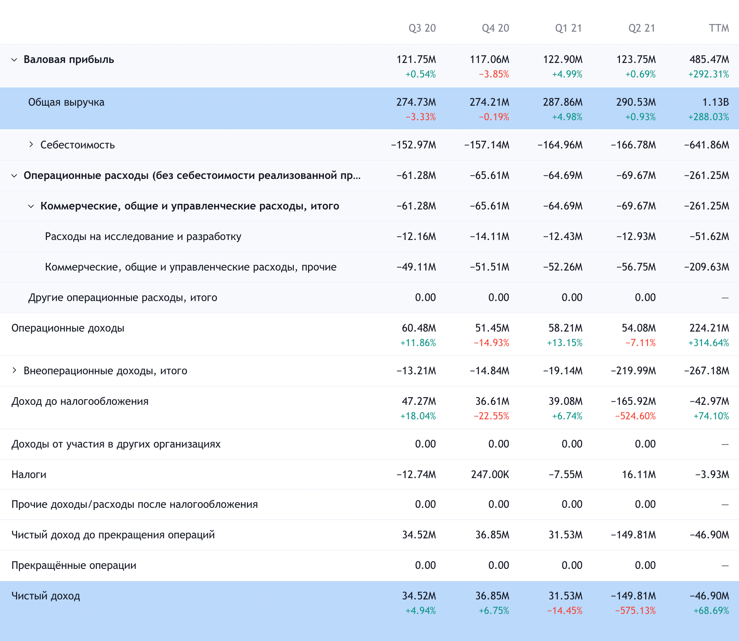
Task: Click gross profit value 117.06M
Action: click(x=489, y=60)
